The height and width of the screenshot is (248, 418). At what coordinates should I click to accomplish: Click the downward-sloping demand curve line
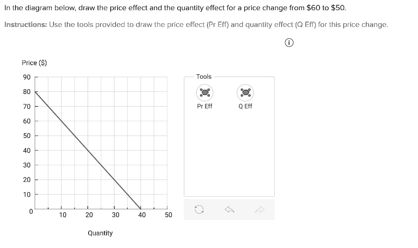coord(88,150)
